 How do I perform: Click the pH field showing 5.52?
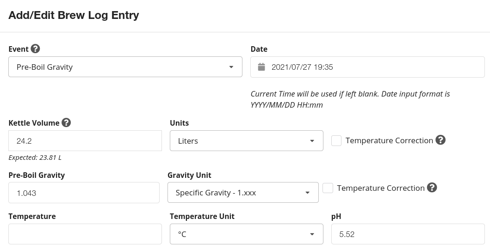408,234
